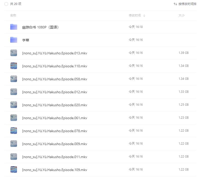Open the 按修改时间排 sort dropdown
This screenshot has width=204, height=181.
point(187,4)
